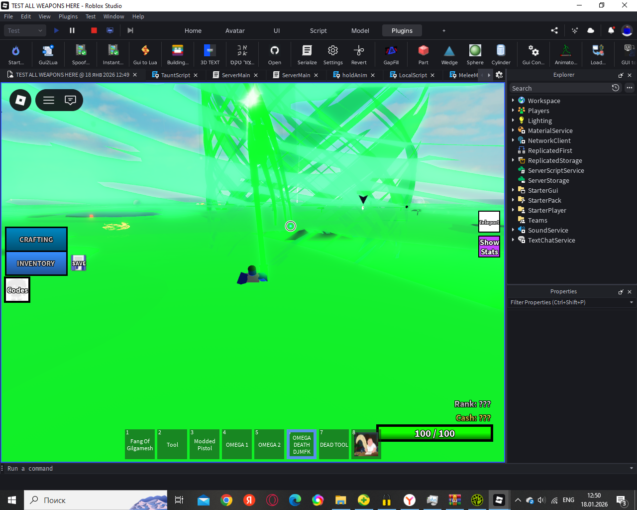The image size is (637, 510).
Task: Click the CRAFTING button
Action: coord(36,240)
